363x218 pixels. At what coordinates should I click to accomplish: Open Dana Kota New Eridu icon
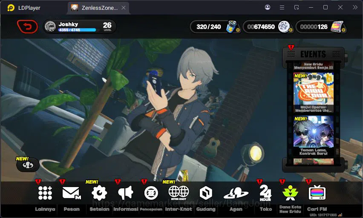290,193
